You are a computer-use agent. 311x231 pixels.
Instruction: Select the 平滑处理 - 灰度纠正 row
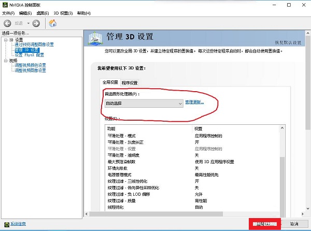(193, 142)
